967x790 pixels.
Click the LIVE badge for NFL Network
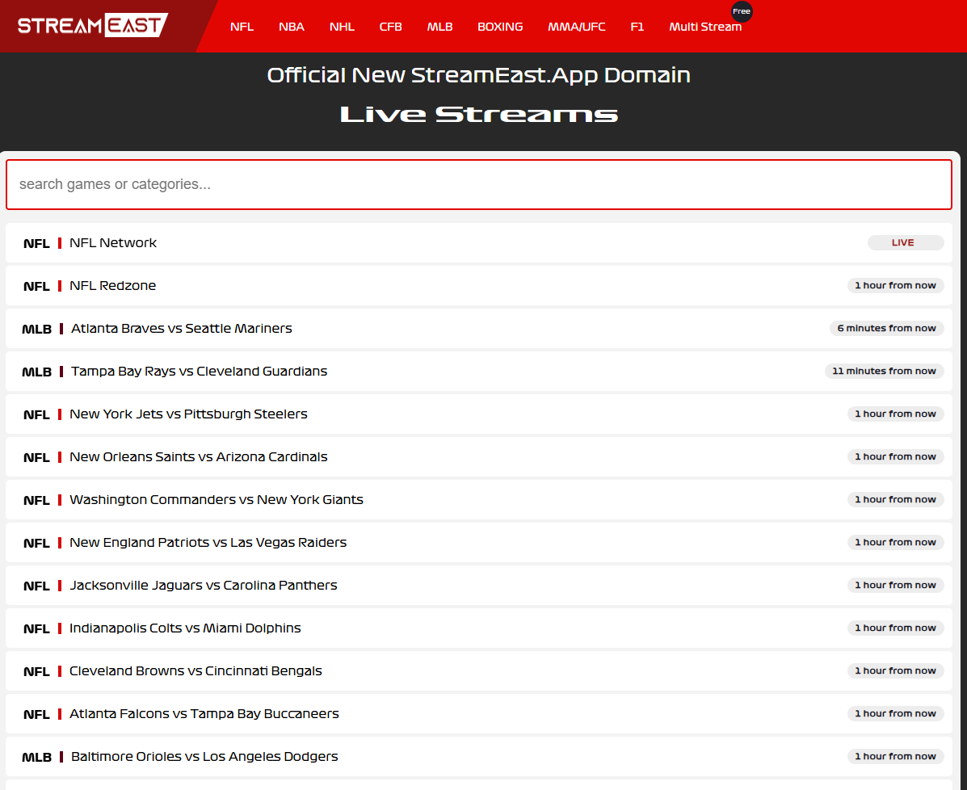click(906, 242)
